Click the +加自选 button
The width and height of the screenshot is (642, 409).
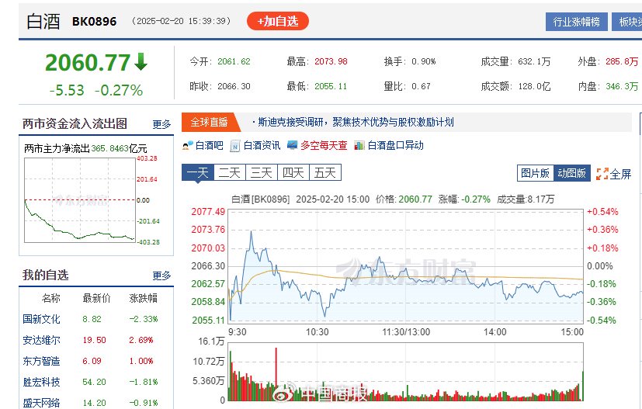tap(277, 22)
